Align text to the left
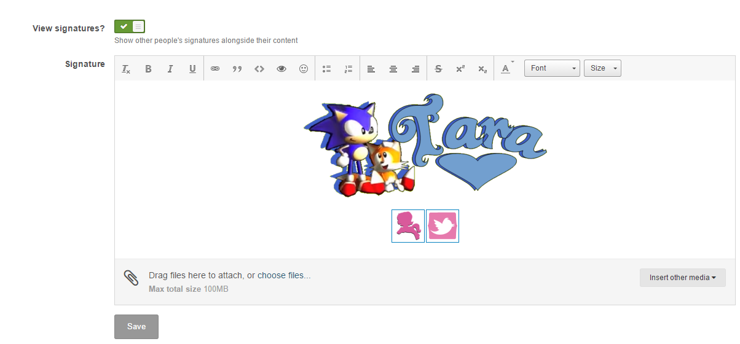 pos(371,69)
